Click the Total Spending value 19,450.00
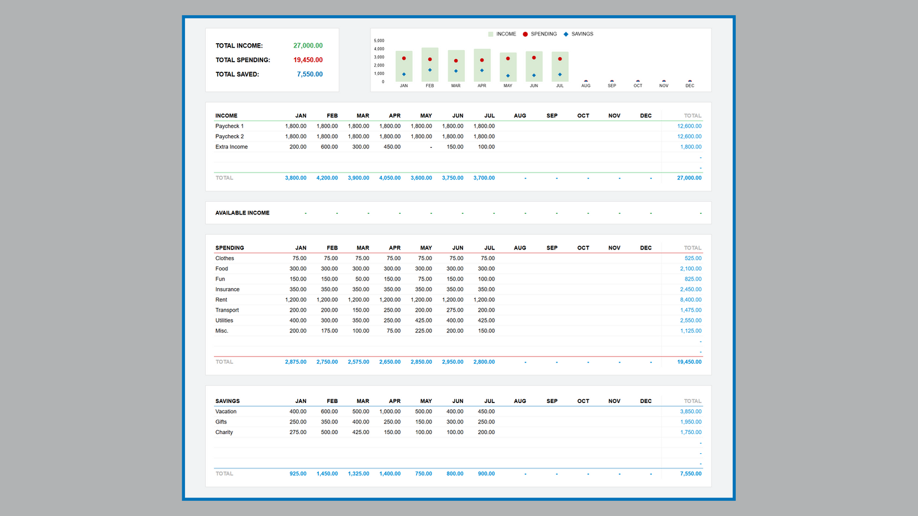Screen dimensions: 918x516 (307, 60)
